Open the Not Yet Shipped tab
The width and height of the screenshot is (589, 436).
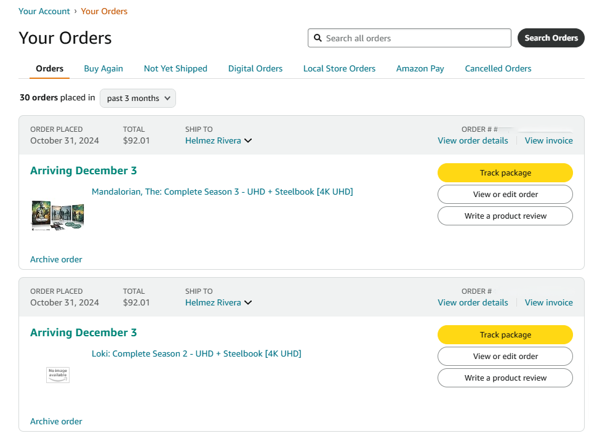coord(175,68)
